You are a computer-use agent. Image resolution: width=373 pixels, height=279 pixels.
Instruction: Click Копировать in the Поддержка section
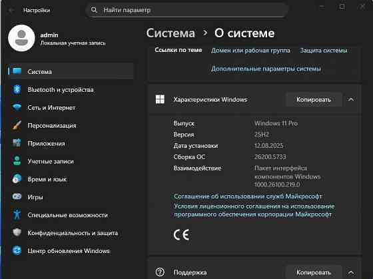(x=314, y=272)
